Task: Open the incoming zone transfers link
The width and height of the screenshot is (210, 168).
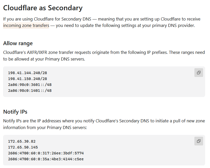Action: pyautogui.click(x=26, y=26)
